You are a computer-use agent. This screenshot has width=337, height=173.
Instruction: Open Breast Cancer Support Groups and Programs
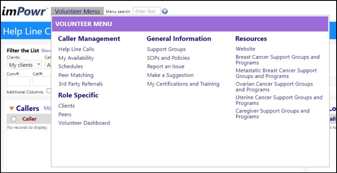(278, 60)
